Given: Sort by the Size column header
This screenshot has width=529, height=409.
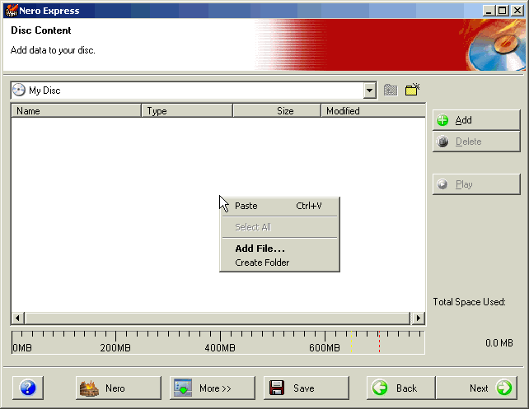Looking at the screenshot, I should [x=277, y=111].
